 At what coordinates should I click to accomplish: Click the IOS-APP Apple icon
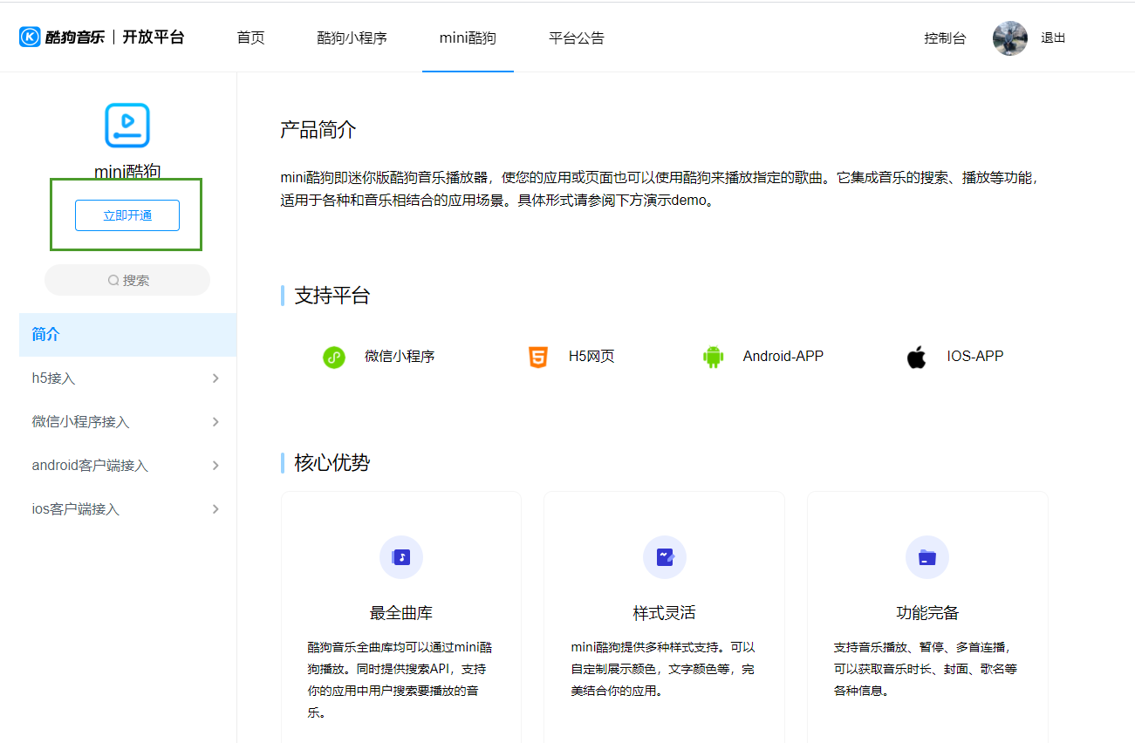tap(916, 357)
